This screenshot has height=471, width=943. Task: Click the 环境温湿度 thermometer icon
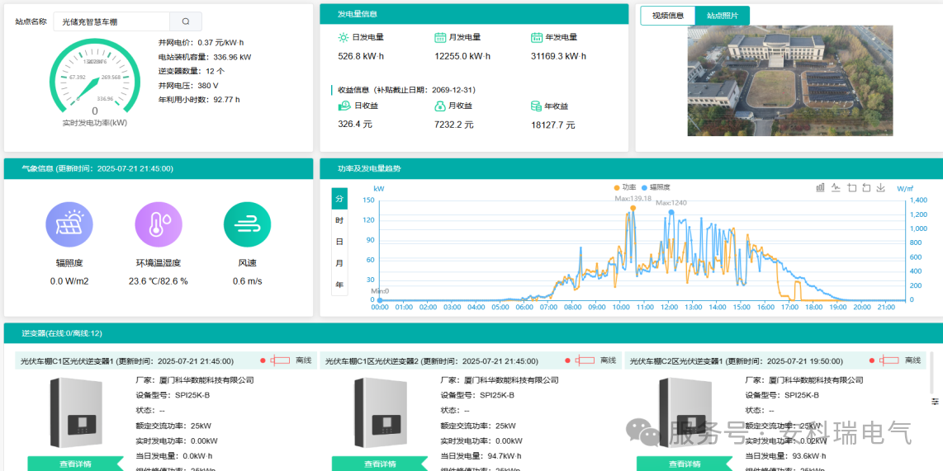pyautogui.click(x=159, y=225)
